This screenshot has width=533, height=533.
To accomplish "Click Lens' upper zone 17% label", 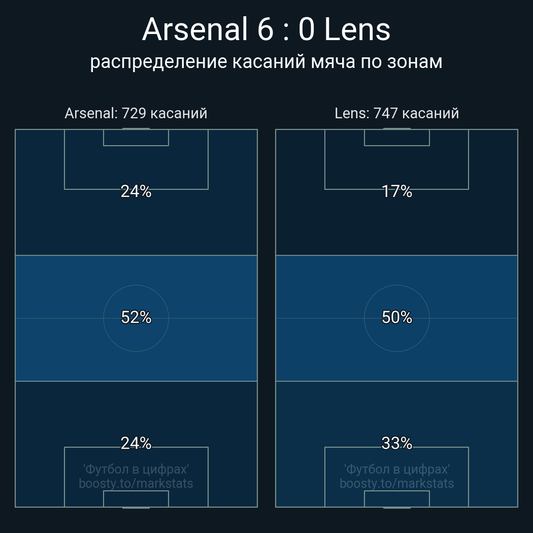I will pos(396,191).
